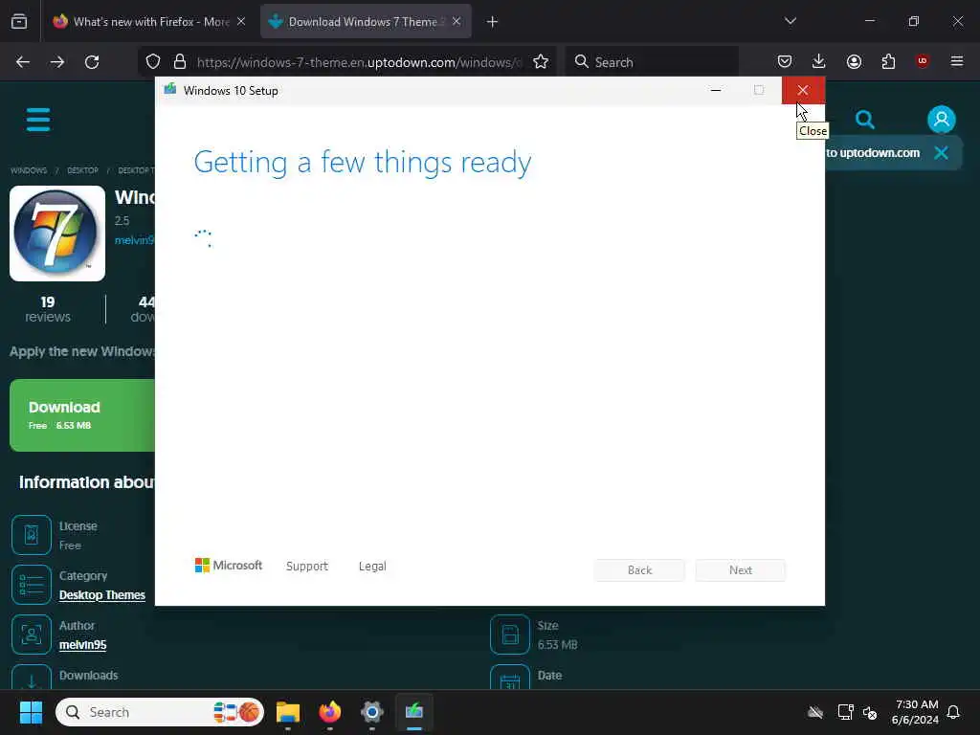Click the Author profile icon

[32, 635]
